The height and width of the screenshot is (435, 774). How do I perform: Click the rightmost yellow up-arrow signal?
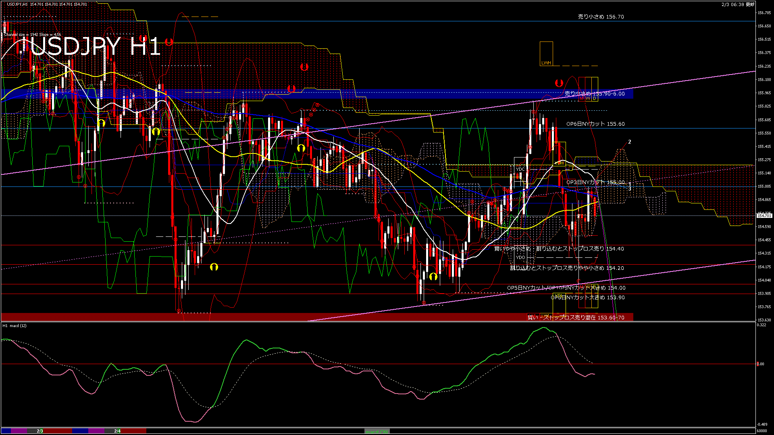[433, 276]
